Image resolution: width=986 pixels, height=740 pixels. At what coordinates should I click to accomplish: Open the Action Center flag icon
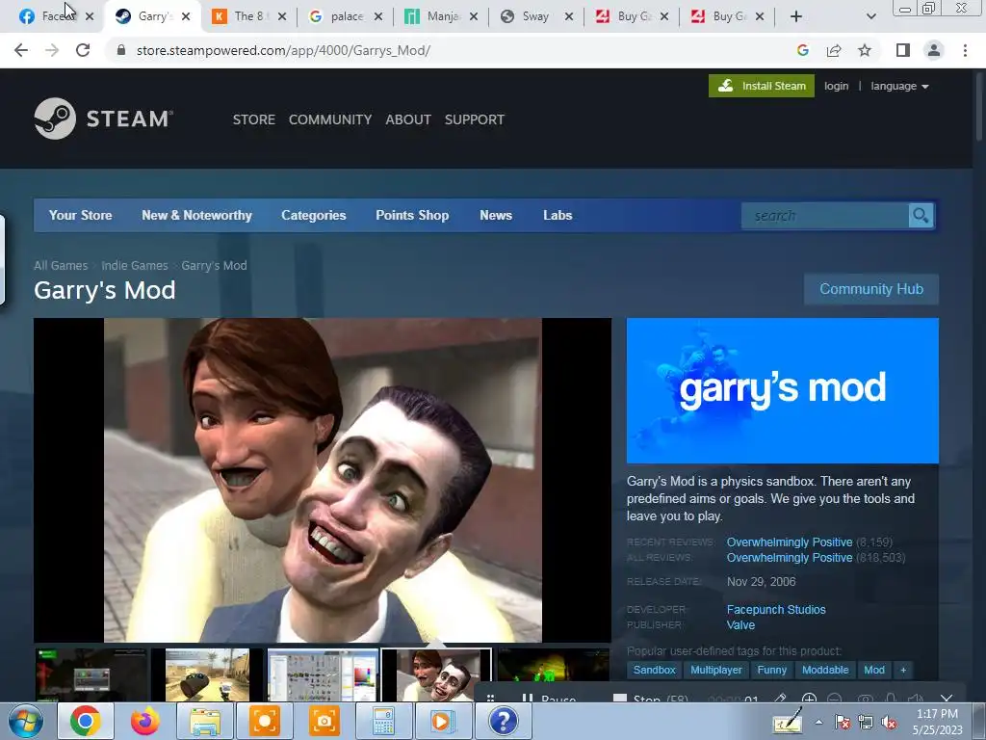842,723
